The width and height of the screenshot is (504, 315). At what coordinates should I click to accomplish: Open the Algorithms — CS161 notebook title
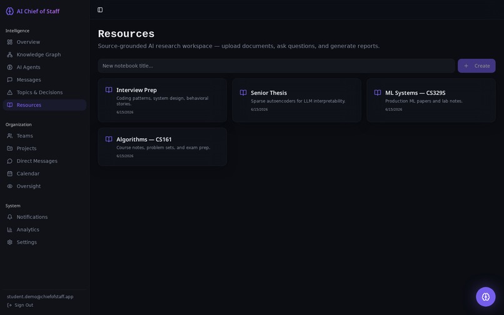[x=144, y=139]
